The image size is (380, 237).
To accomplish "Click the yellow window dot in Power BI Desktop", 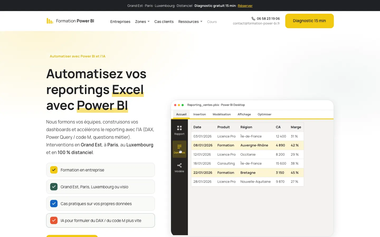I will click(x=179, y=105).
